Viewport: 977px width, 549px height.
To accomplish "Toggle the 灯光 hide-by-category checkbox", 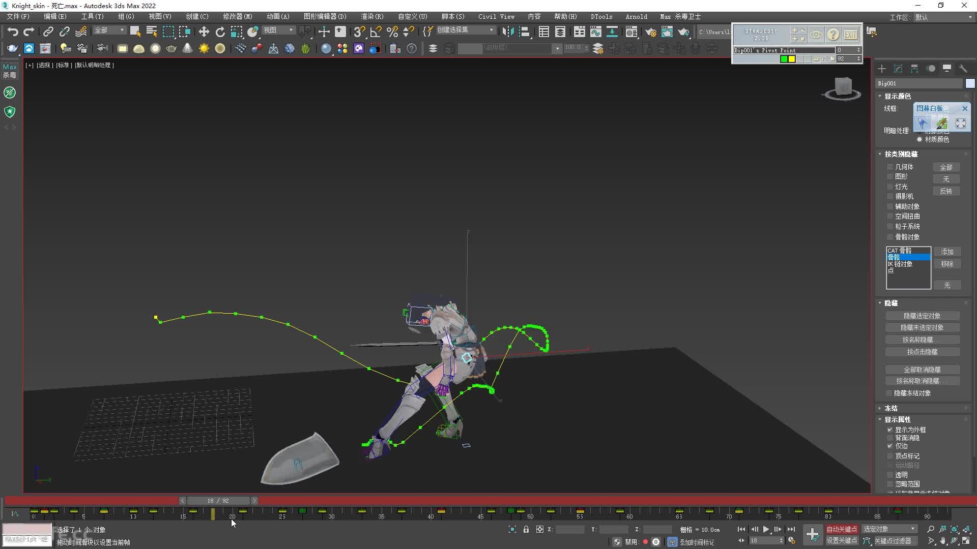I will click(890, 187).
